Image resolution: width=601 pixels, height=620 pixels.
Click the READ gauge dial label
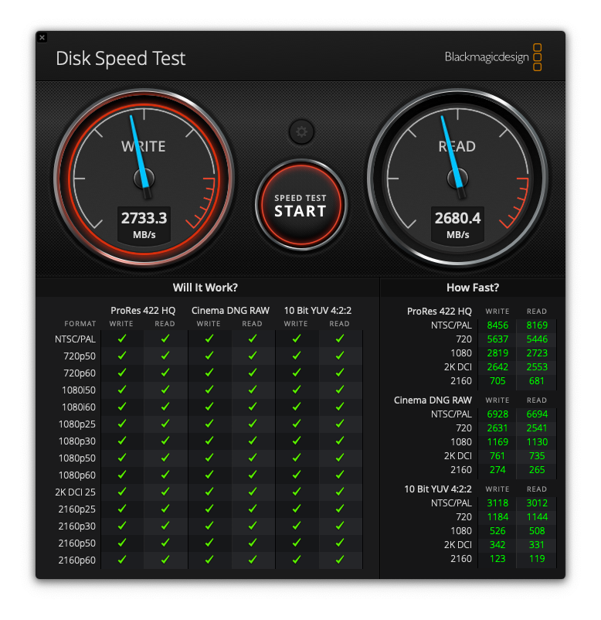[457, 147]
